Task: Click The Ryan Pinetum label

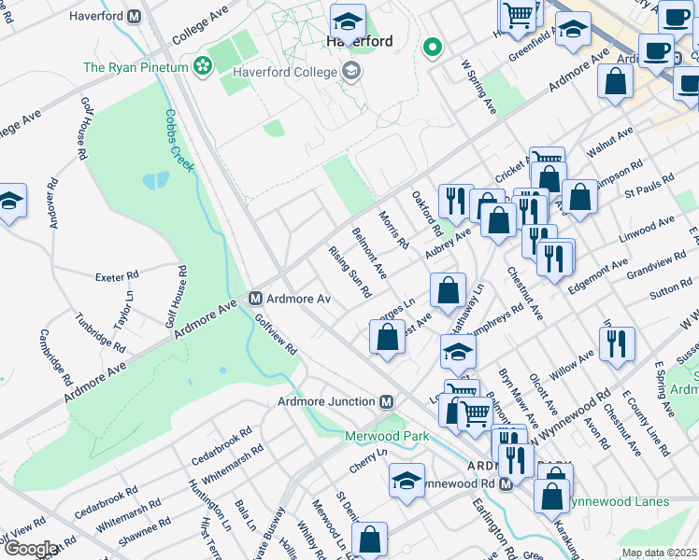Action: click(136, 67)
